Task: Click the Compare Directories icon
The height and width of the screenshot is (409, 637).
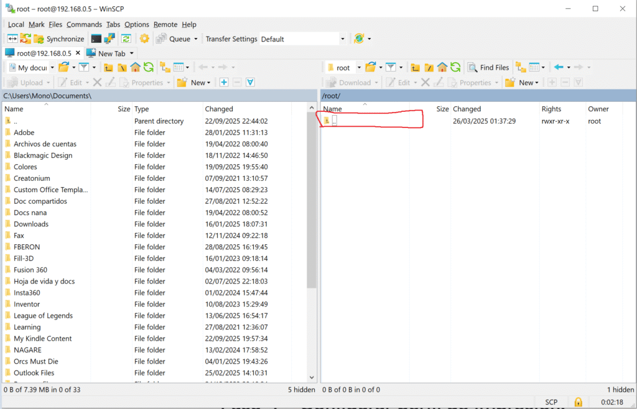Action: click(12, 39)
